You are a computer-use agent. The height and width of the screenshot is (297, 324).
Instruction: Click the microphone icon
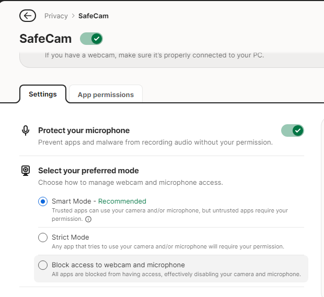pos(26,130)
